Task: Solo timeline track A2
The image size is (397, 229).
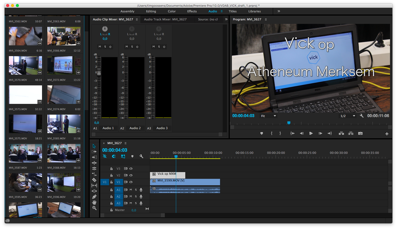Action: pyautogui.click(x=136, y=196)
